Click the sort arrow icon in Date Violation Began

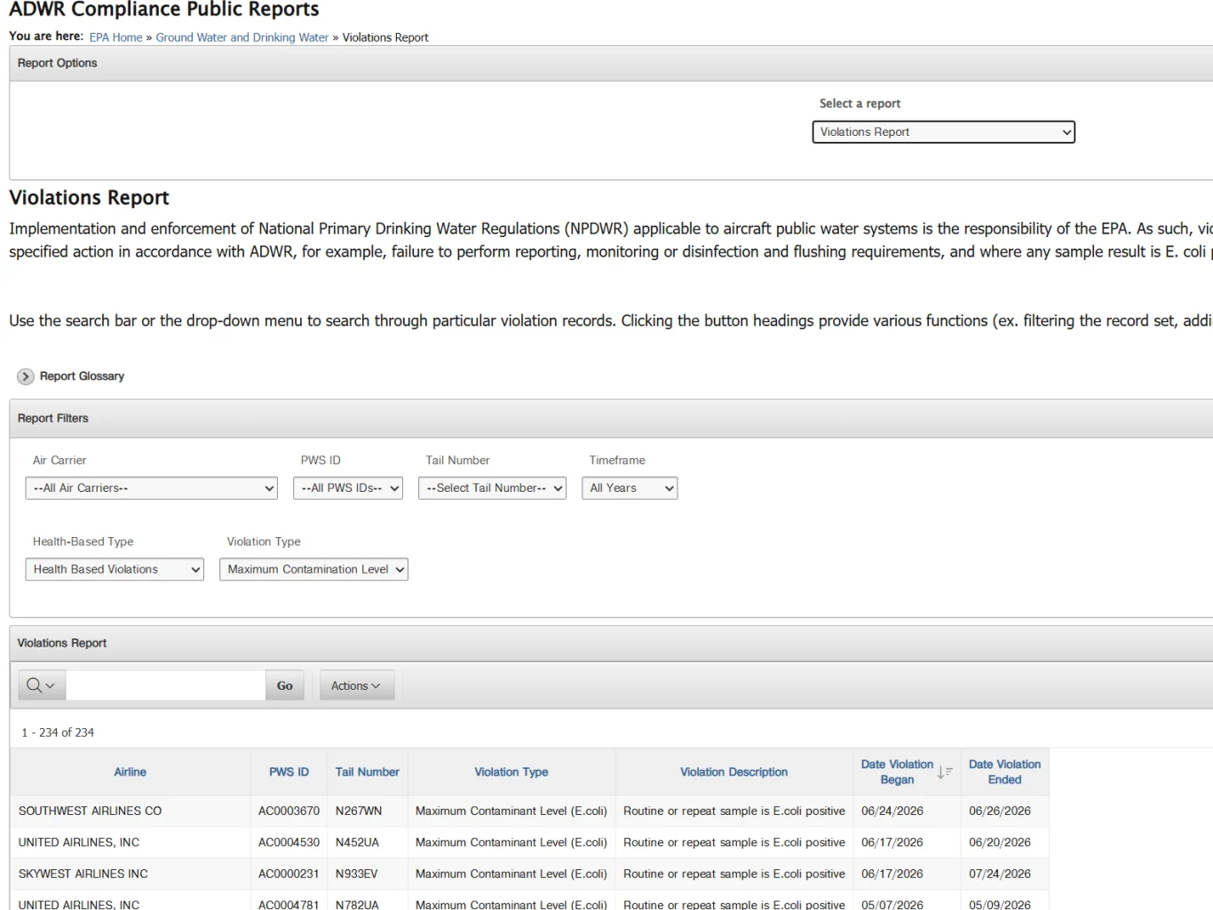(x=945, y=772)
